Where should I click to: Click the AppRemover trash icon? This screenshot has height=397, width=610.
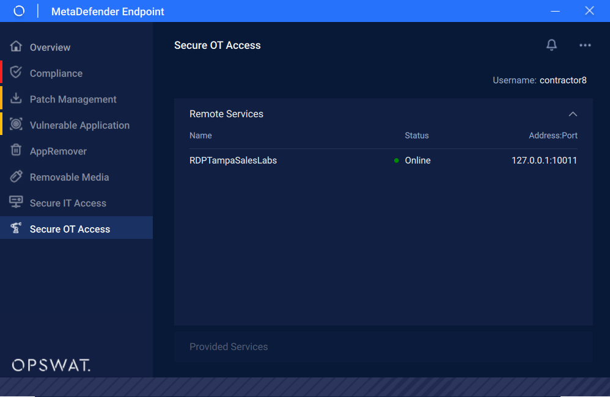(x=16, y=150)
